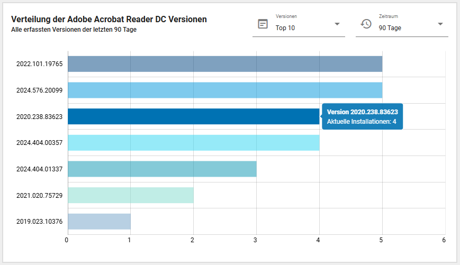Click the 2022.101.19765 axis label
The width and height of the screenshot is (460, 265).
[x=40, y=64]
